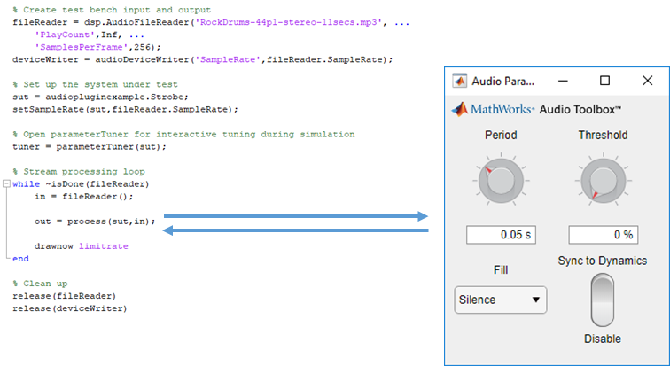Click the line 'release(deviceWriter)'
670x366 pixels.
point(70,308)
